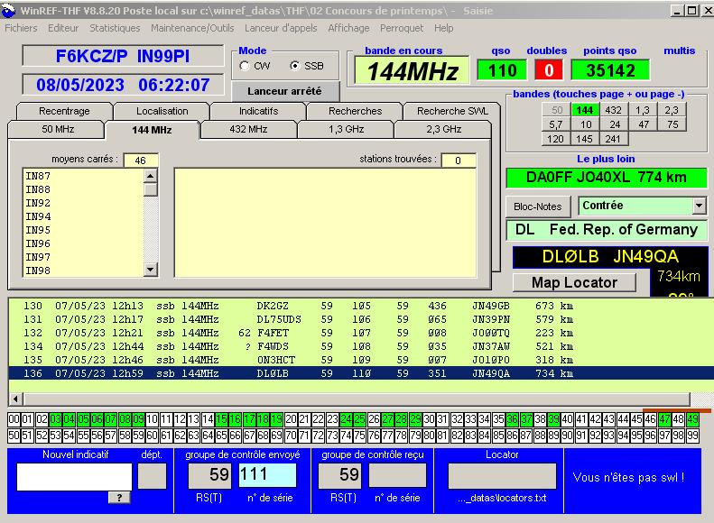The height and width of the screenshot is (523, 714).
Task: Switch to the Recentrage tab
Action: coord(64,111)
